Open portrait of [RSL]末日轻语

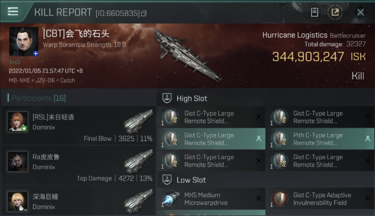18,122
